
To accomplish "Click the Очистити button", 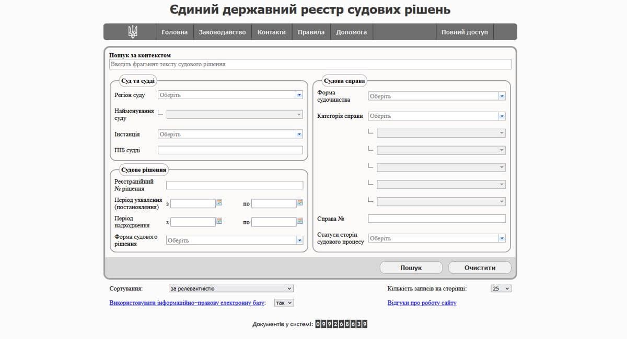I will [x=480, y=268].
